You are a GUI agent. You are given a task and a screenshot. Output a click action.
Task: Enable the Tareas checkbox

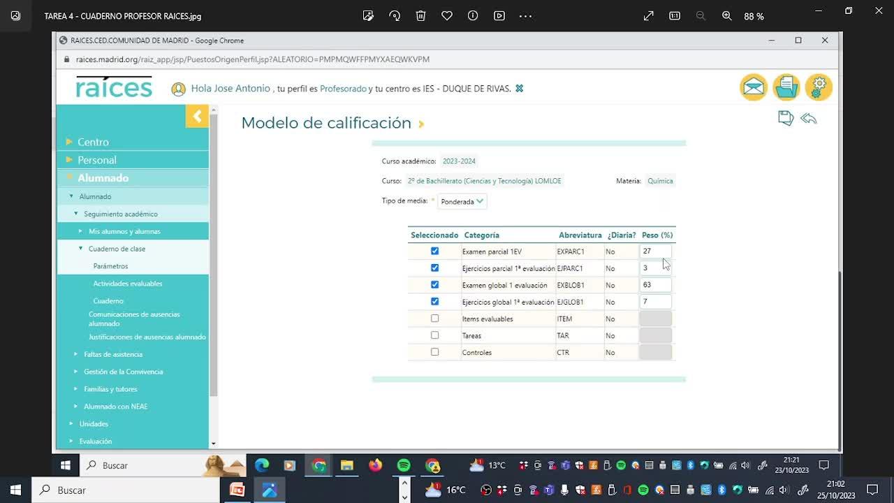[434, 335]
